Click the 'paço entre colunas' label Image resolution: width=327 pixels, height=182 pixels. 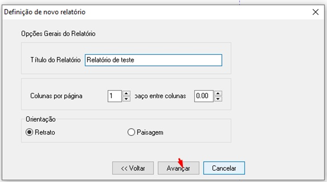tap(160, 96)
